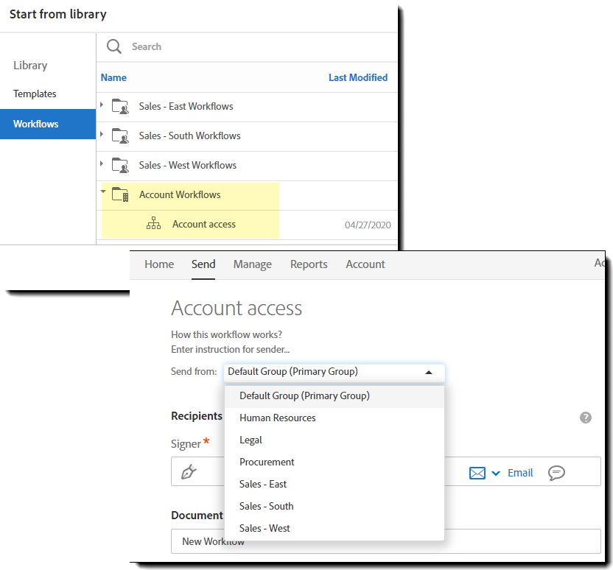The width and height of the screenshot is (613, 570).
Task: Click the Account Workflows folder icon
Action: 120,194
